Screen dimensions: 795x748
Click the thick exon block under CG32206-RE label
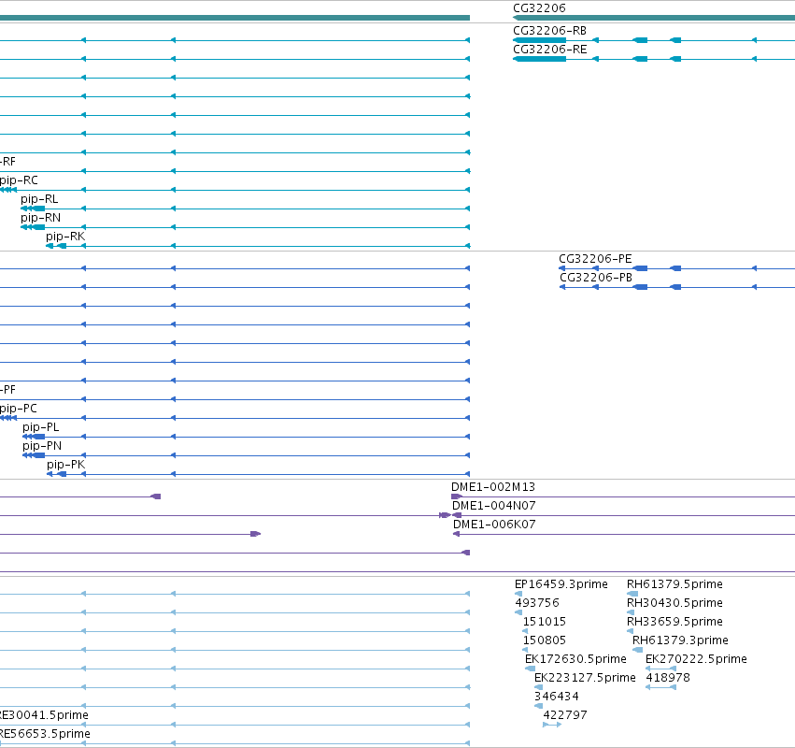539,59
